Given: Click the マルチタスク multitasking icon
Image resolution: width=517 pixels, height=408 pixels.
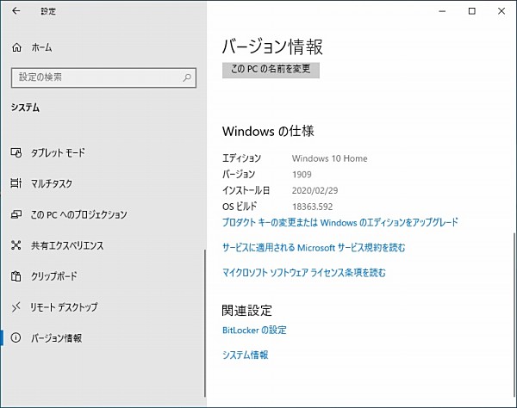Looking at the screenshot, I should point(16,183).
